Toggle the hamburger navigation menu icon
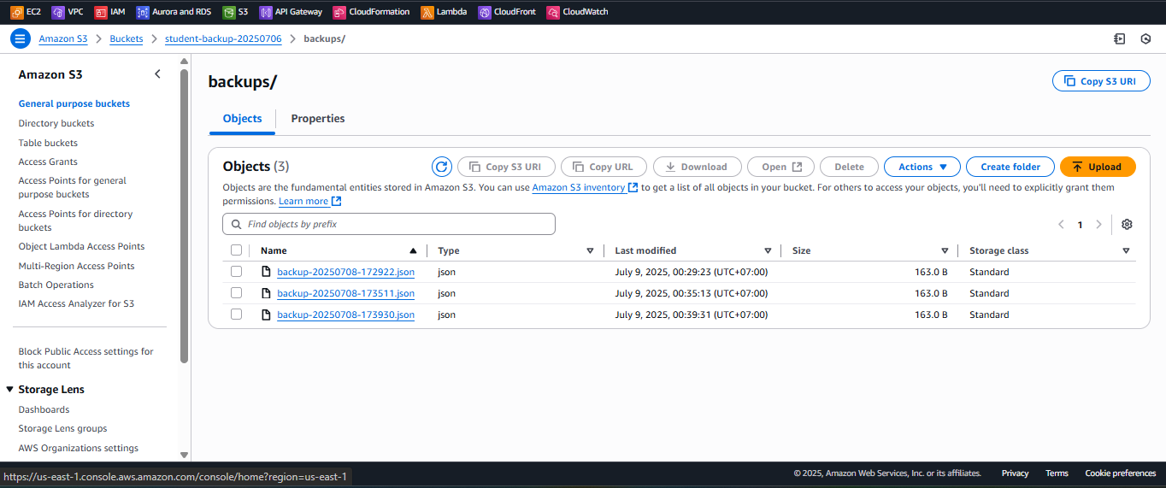This screenshot has width=1166, height=488. coord(20,38)
